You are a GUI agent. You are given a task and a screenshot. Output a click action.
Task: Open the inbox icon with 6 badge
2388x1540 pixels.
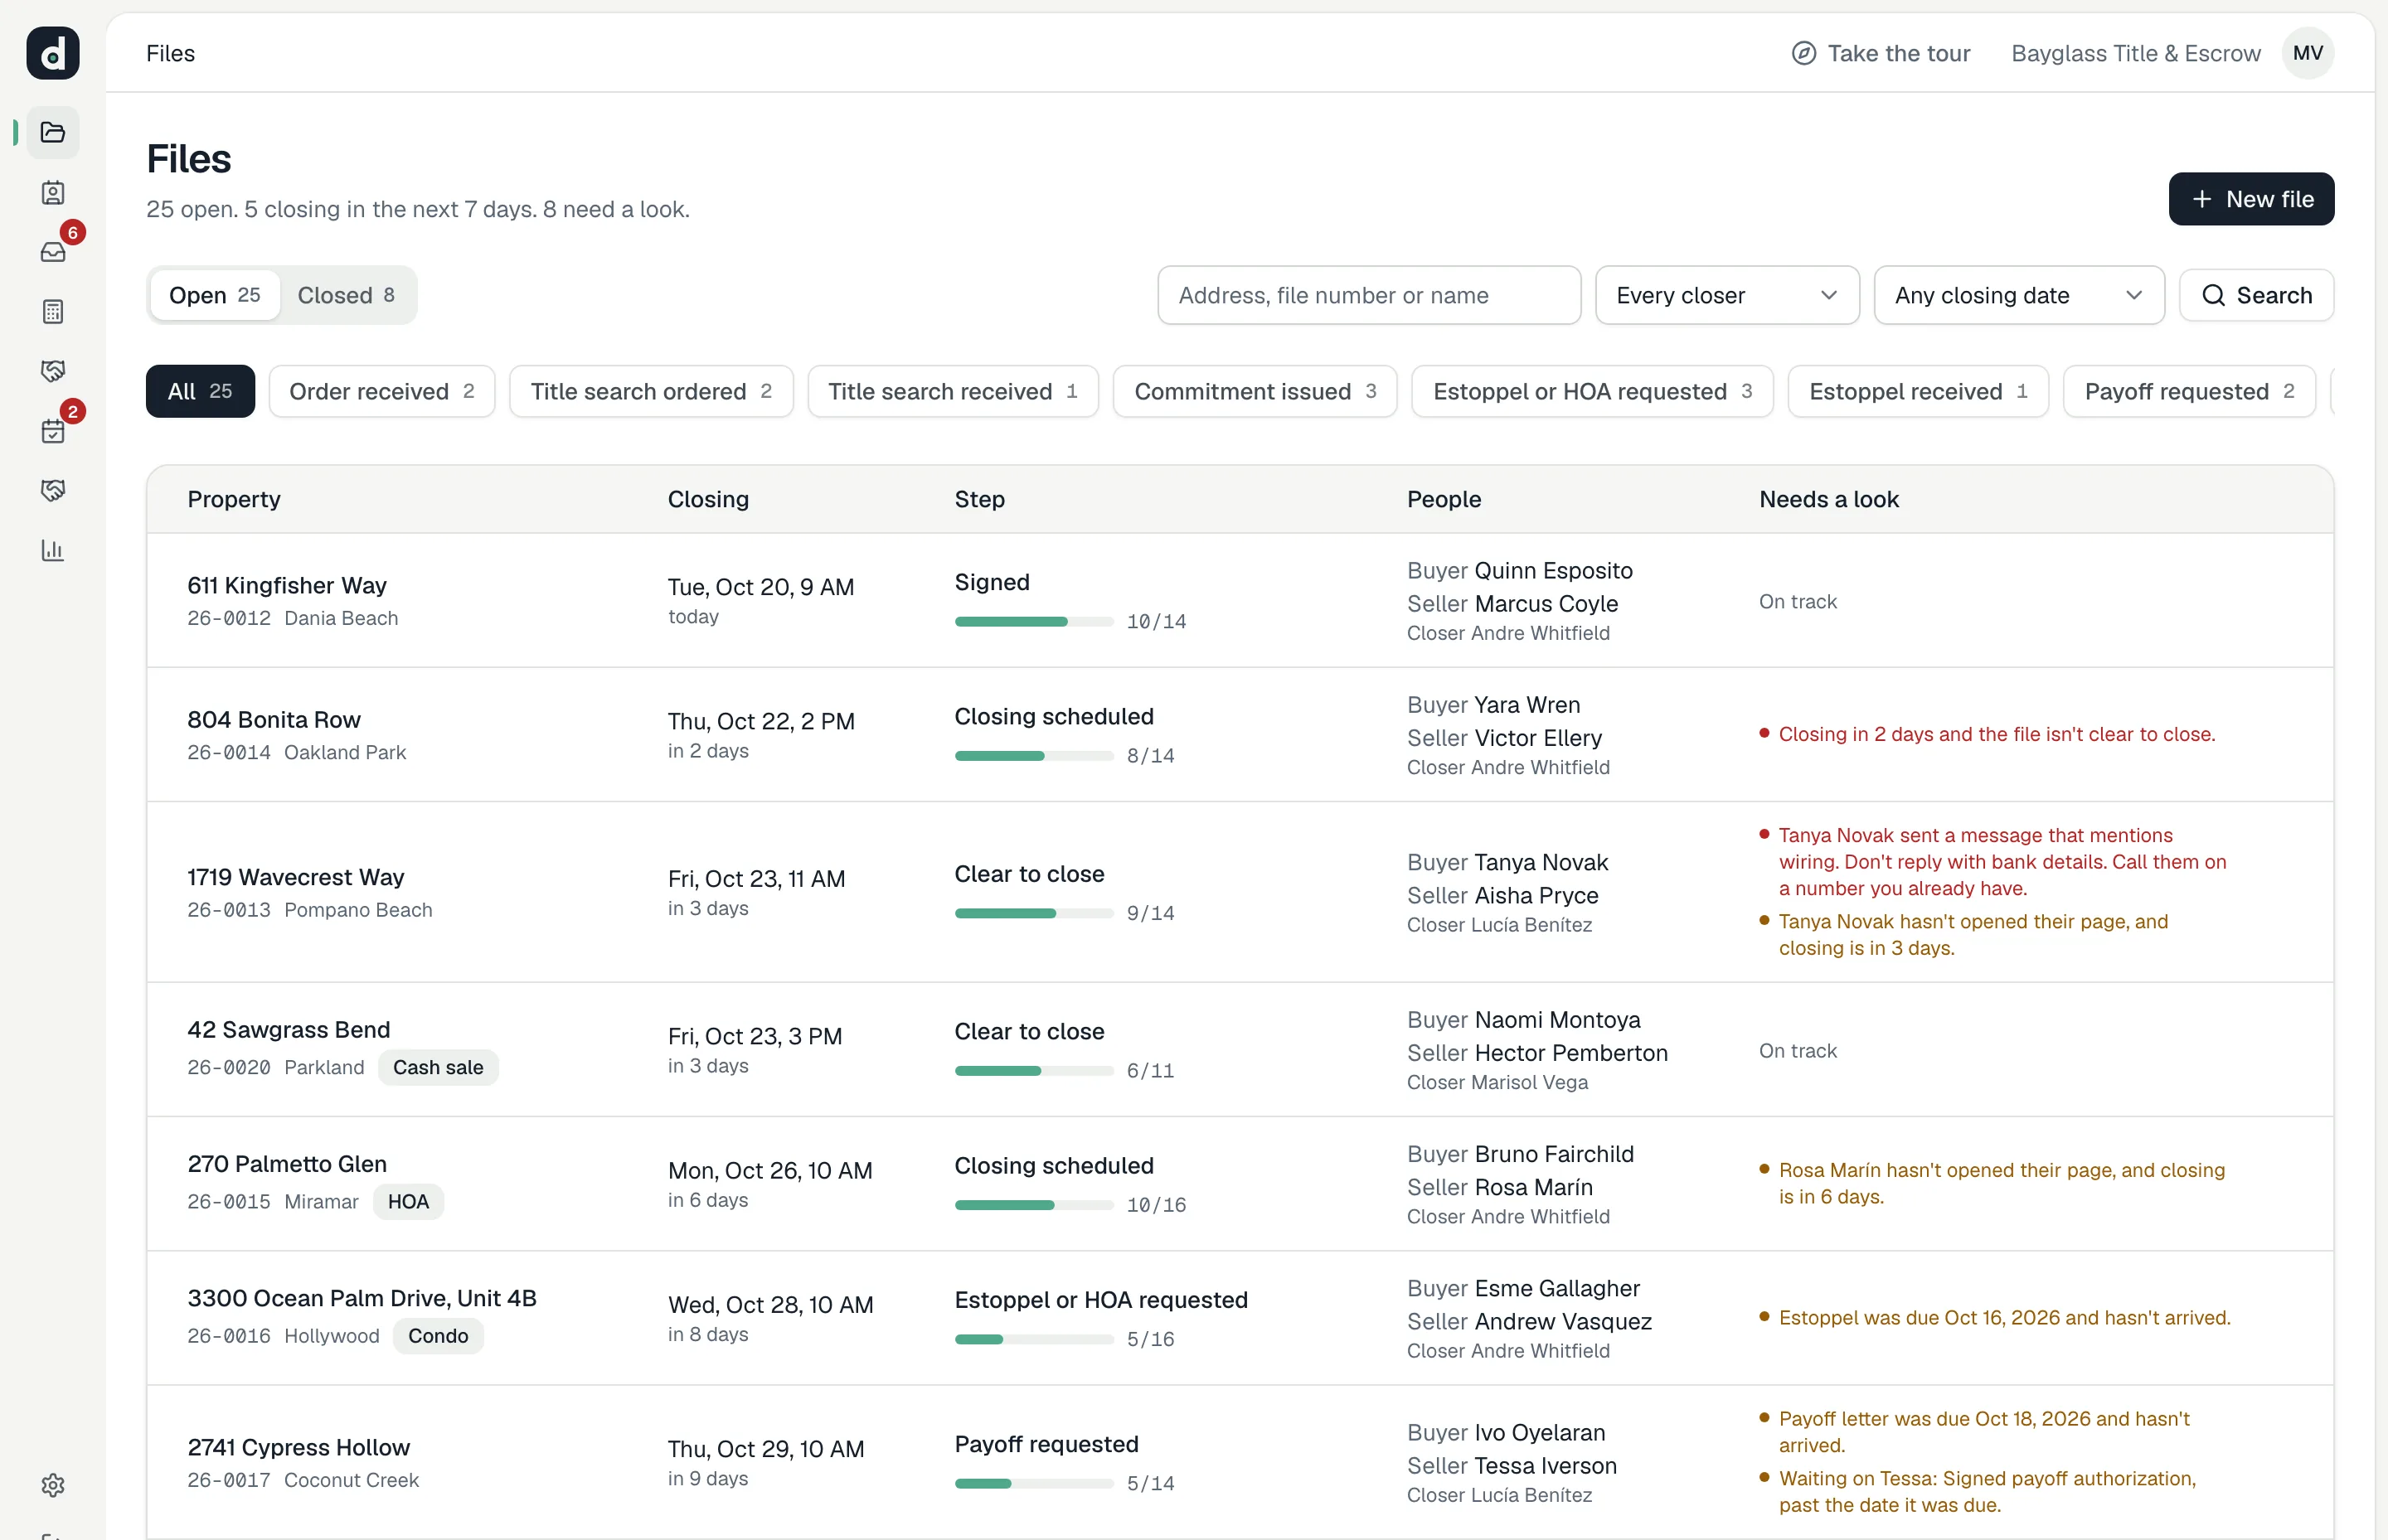coord(53,252)
